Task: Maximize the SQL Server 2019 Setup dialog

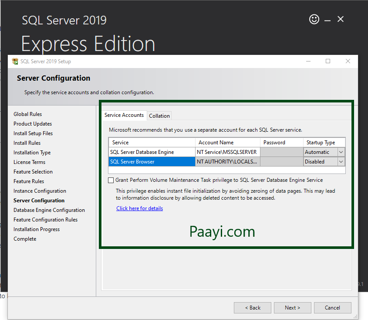Action: tap(328, 61)
